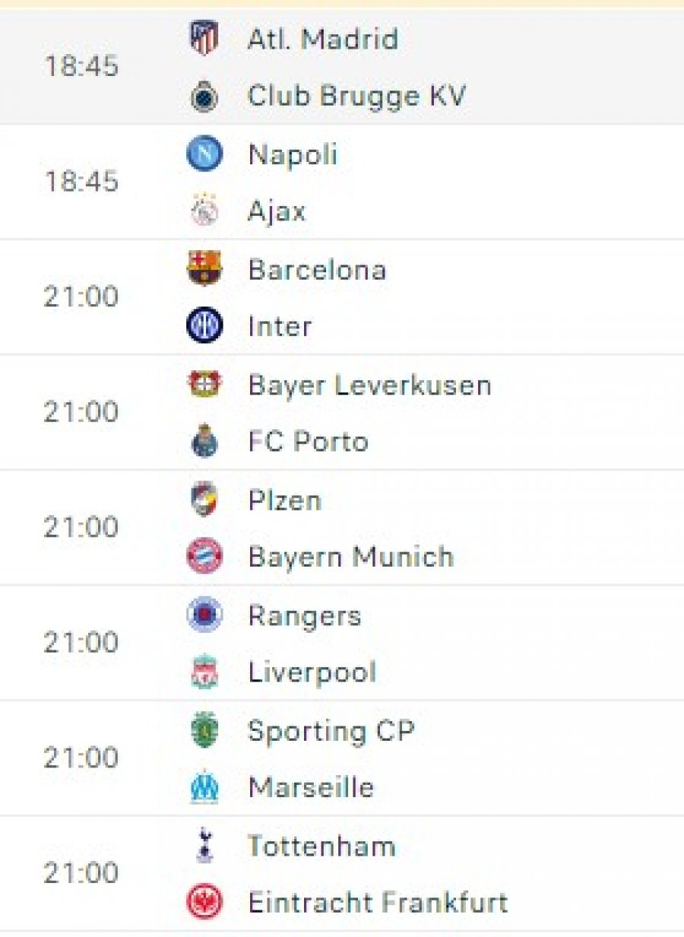
Task: Click the Inter club logo
Action: tap(204, 326)
